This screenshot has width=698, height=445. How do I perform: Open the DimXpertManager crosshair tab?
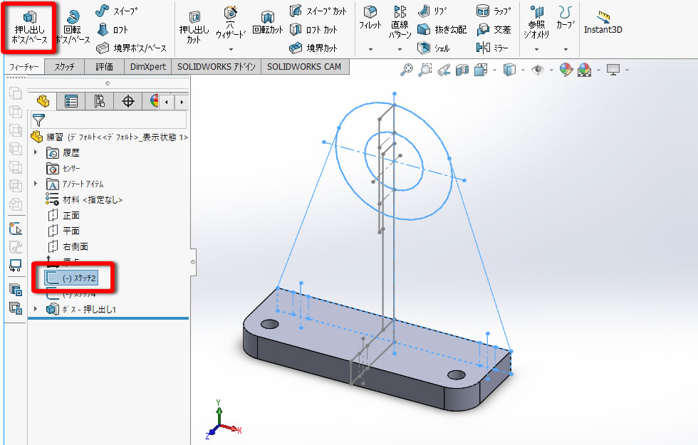point(128,101)
